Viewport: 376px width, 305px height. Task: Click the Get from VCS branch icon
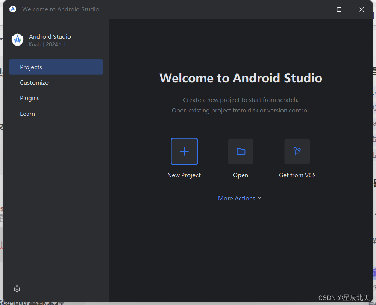pos(297,151)
